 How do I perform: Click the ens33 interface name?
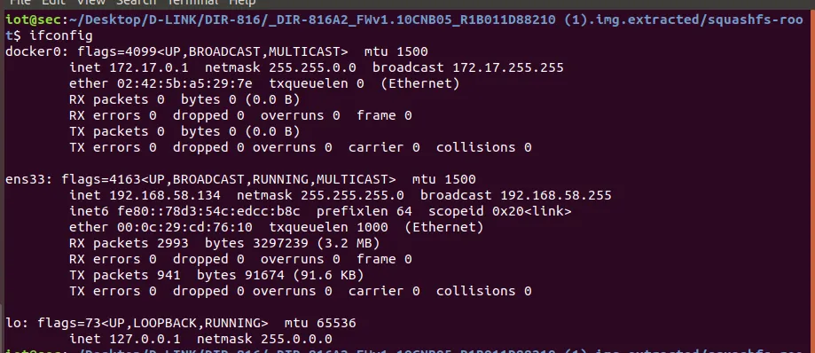tap(28, 179)
